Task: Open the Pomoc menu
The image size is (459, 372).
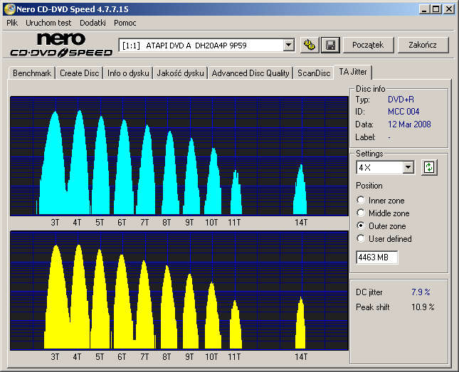Action: point(125,23)
